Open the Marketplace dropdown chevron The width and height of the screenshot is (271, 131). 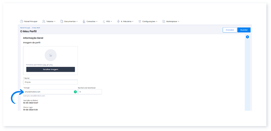[x=179, y=21]
